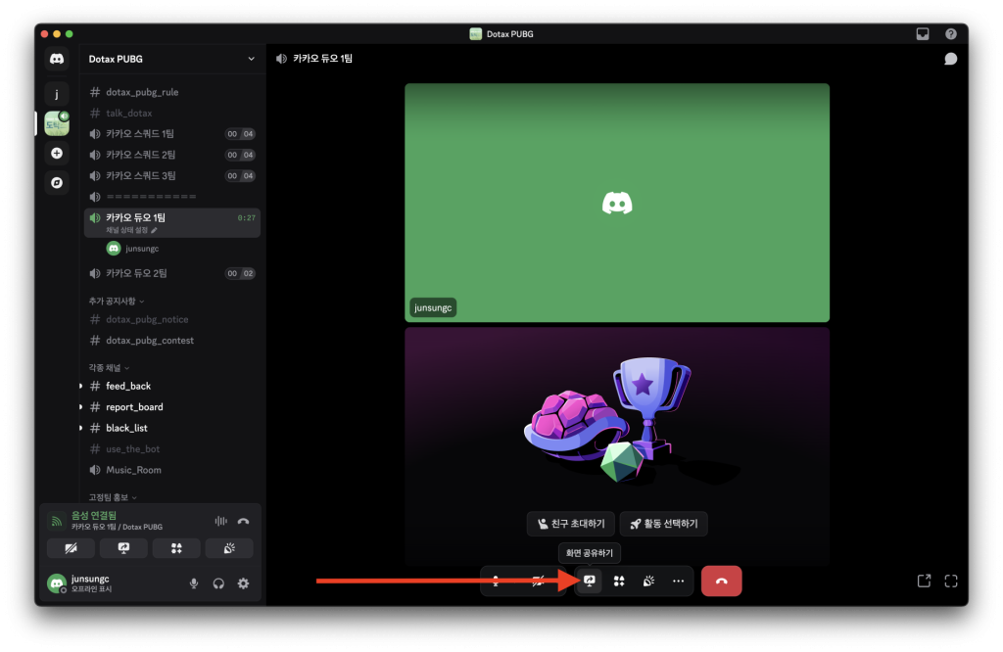Open the Dotax PUBG server dropdown menu
The width and height of the screenshot is (1003, 652).
[252, 59]
